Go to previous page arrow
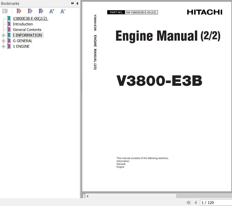This screenshot has width=232, height=206. [x=196, y=202]
